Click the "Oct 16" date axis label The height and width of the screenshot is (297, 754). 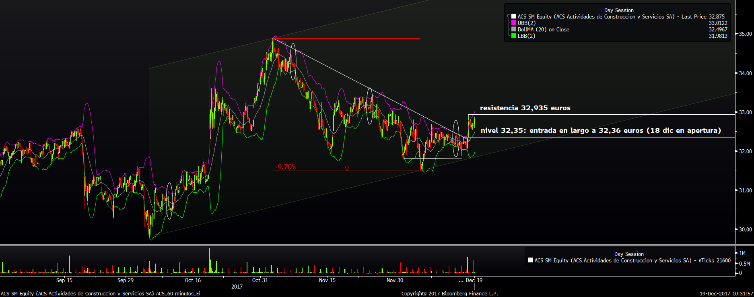(193, 280)
